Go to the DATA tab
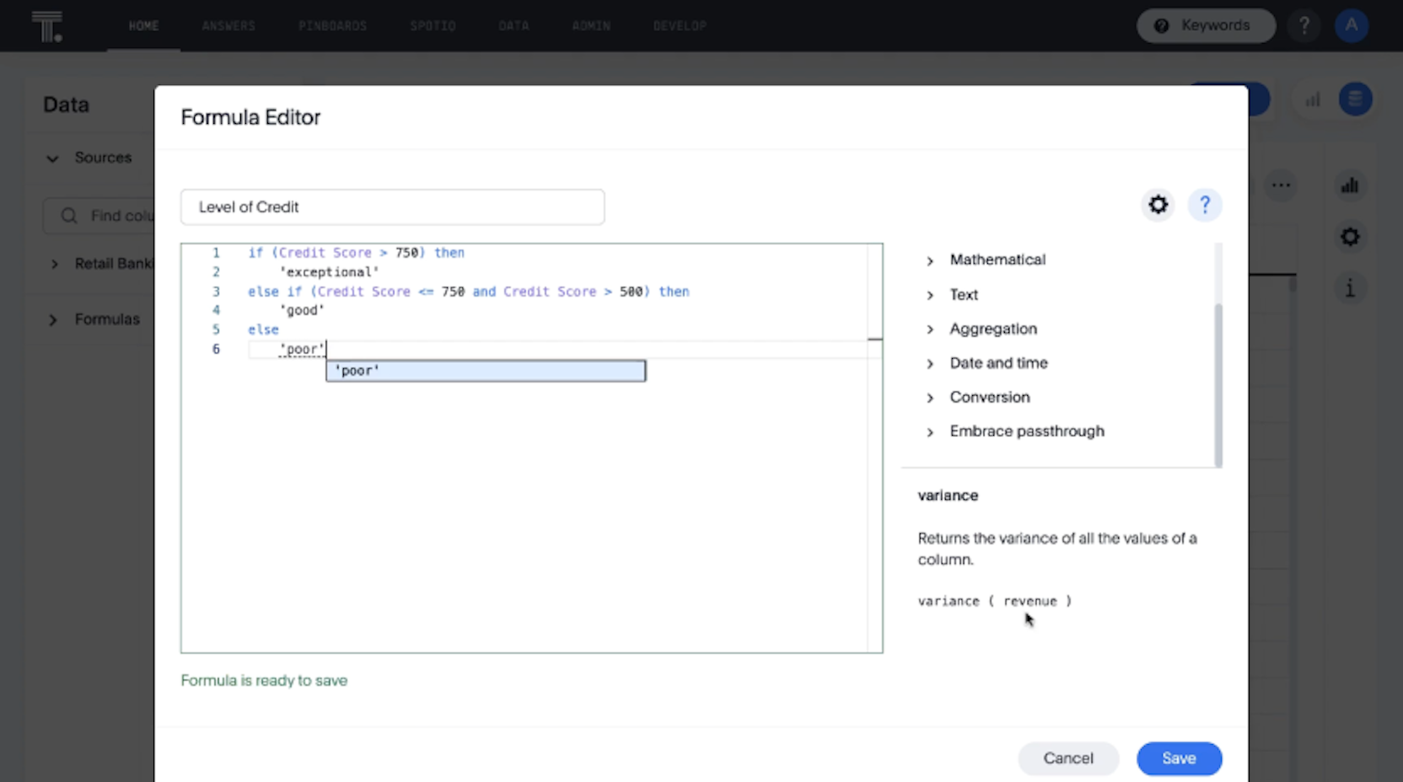1403x782 pixels. (x=513, y=26)
